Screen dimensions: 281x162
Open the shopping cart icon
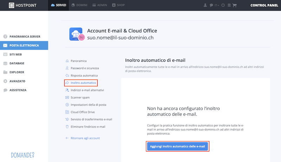[234, 5]
